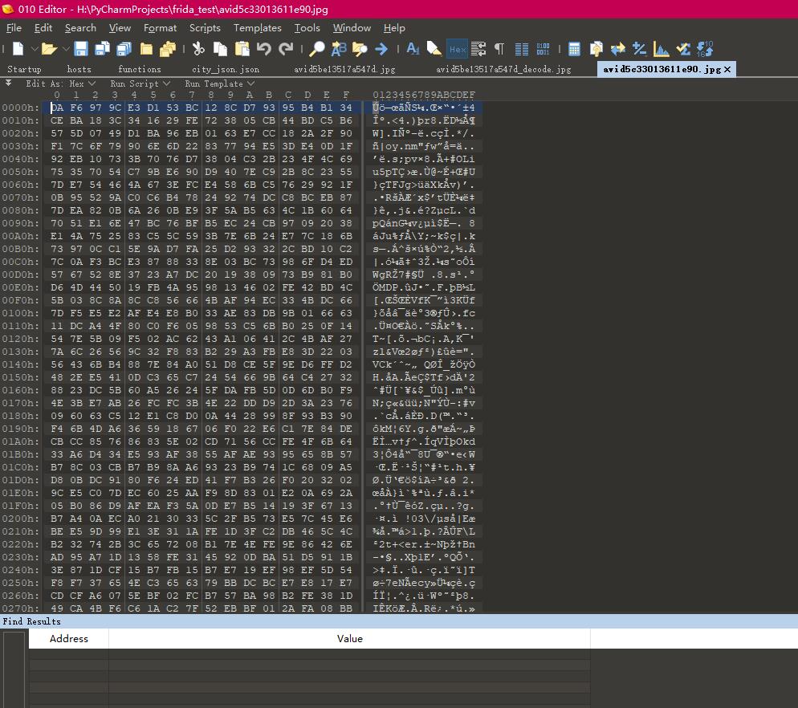The height and width of the screenshot is (708, 798).
Task: Toggle the Hex edit mode button
Action: (x=457, y=49)
